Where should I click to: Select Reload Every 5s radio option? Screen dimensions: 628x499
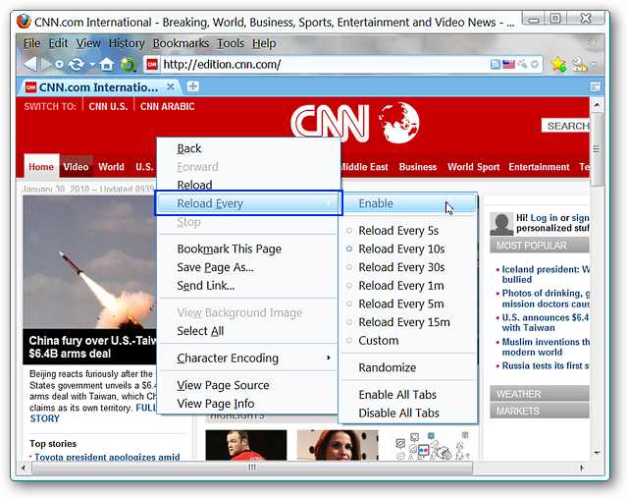pos(398,231)
